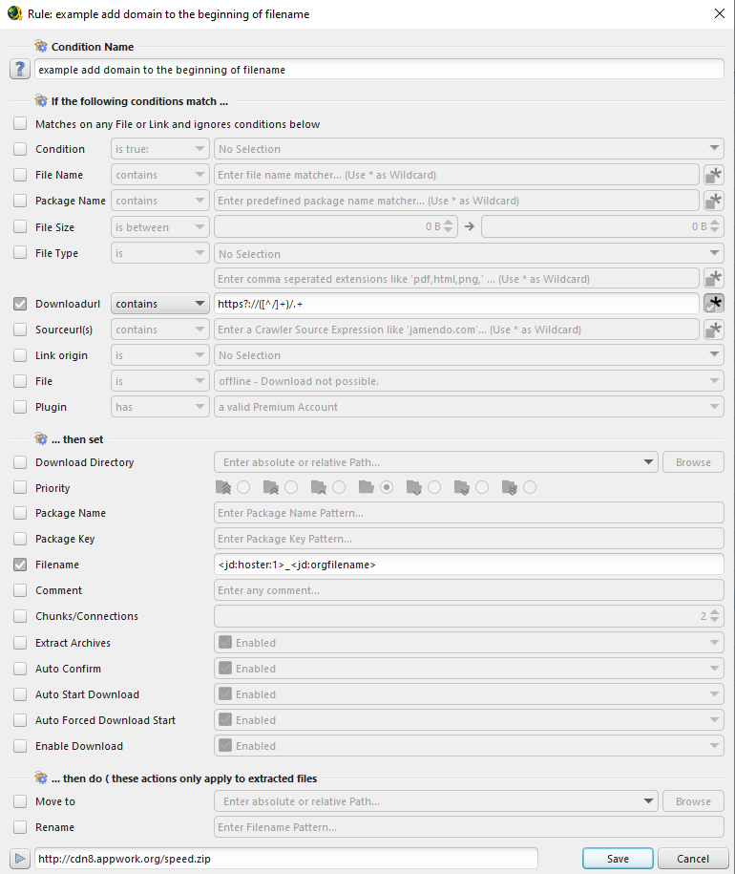This screenshot has height=874, width=735.
Task: Increase the minimum File Size stepper
Action: pos(449,223)
